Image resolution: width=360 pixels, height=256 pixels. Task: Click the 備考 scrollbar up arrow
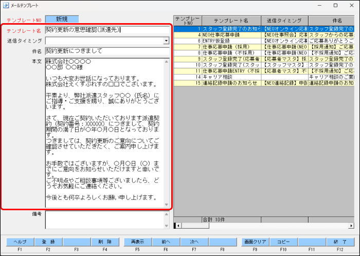[167, 214]
